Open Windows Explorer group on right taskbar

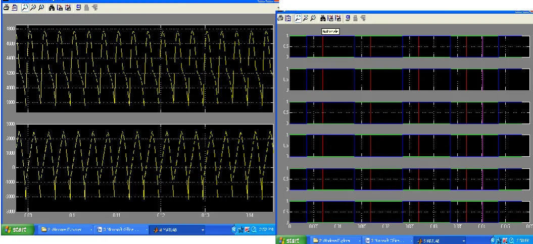click(336, 240)
